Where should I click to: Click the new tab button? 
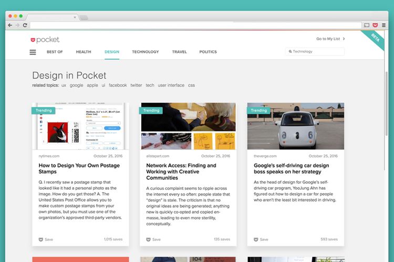84,17
